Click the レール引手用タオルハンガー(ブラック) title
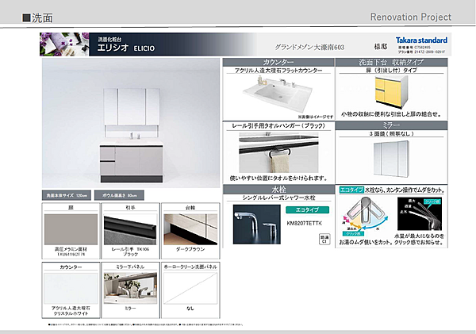The width and height of the screenshot is (476, 334). [278, 125]
